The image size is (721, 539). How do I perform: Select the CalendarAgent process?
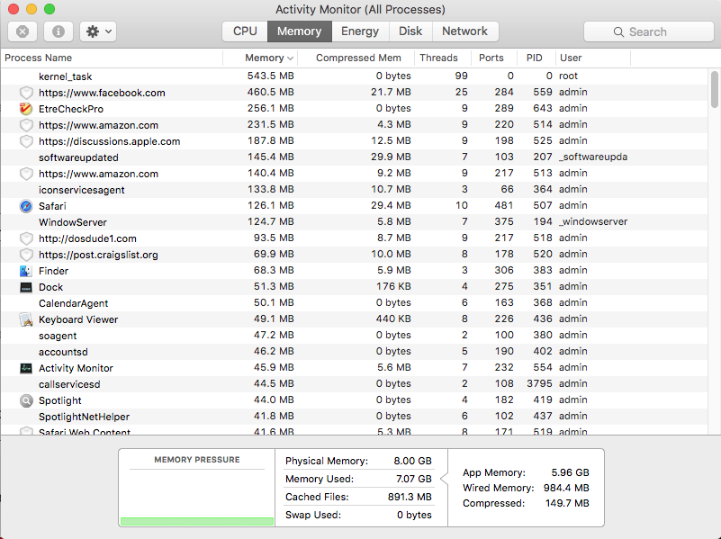coord(354,303)
